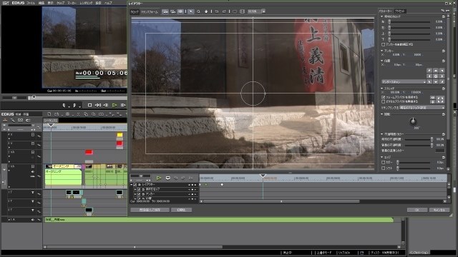Reset the crop section with its return arrow
Screen dimensions: 458x257
coord(444,17)
